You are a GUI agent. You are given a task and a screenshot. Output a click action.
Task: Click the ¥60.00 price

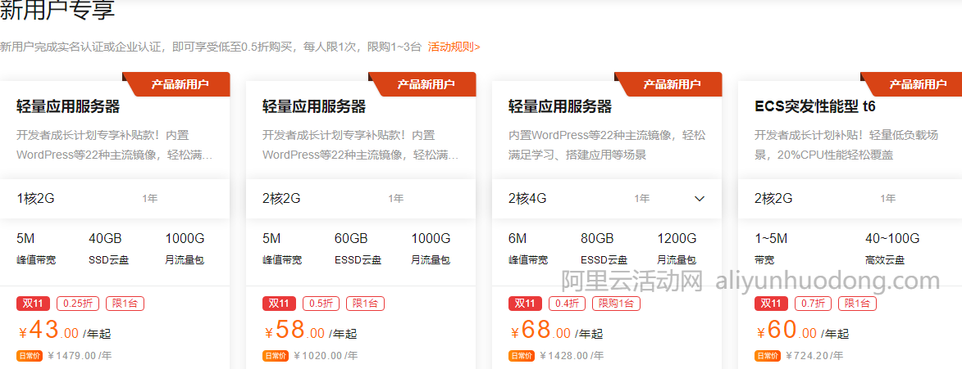[x=787, y=331]
